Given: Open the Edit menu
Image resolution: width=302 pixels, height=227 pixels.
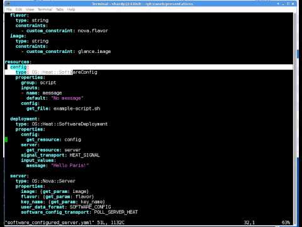Looking at the screenshot, I should (x=19, y=9).
